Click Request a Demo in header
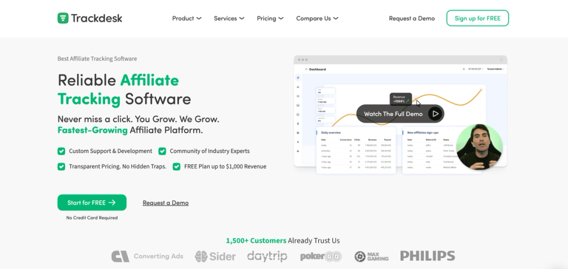Image resolution: width=568 pixels, height=269 pixels. (x=411, y=18)
